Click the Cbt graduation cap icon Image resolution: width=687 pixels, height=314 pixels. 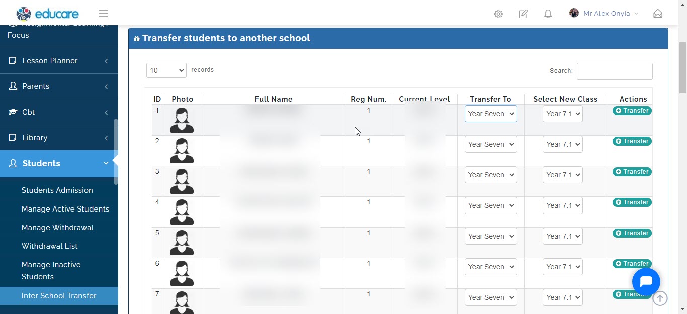[13, 112]
